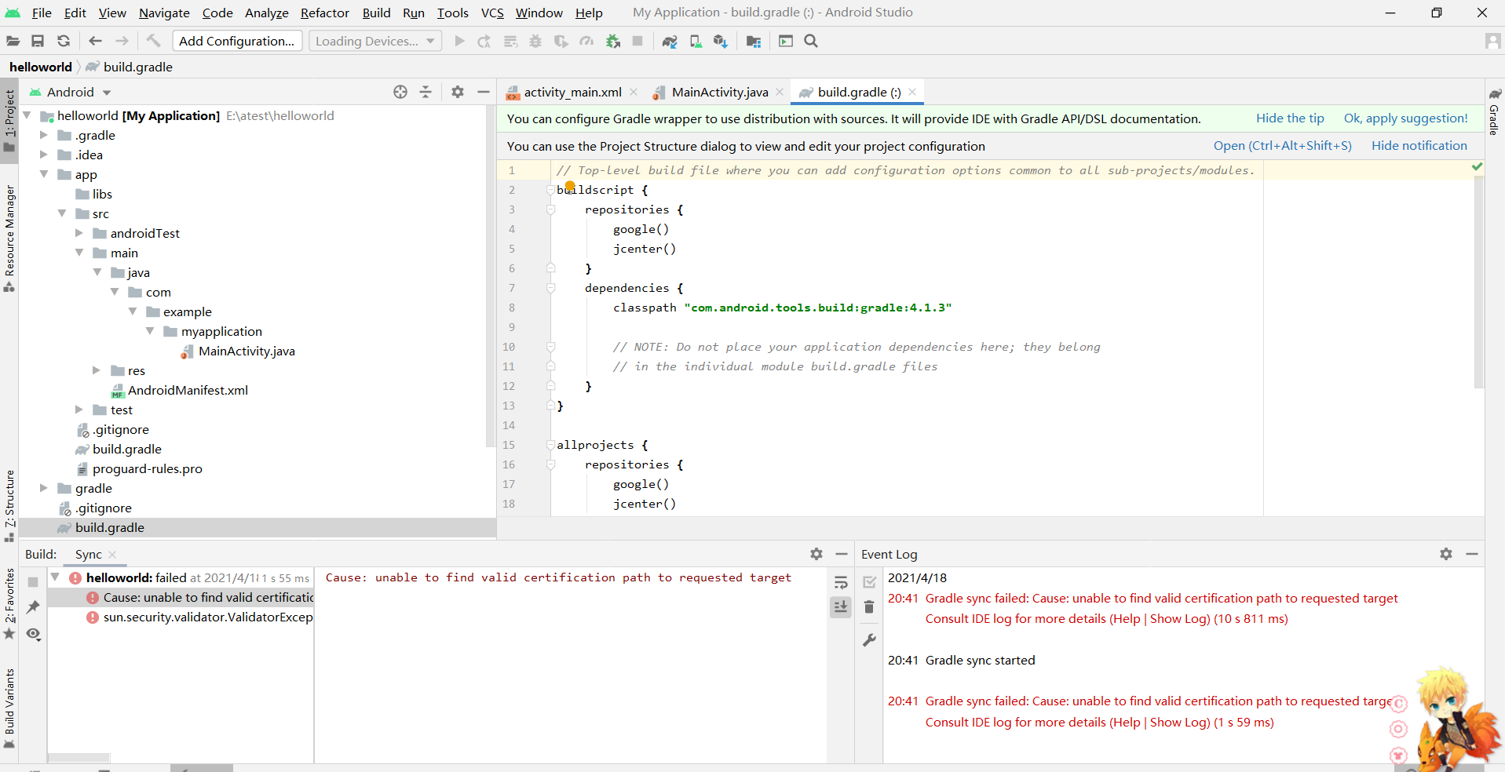This screenshot has width=1505, height=772.
Task: Mark all Event Log notifications as read
Action: (869, 582)
